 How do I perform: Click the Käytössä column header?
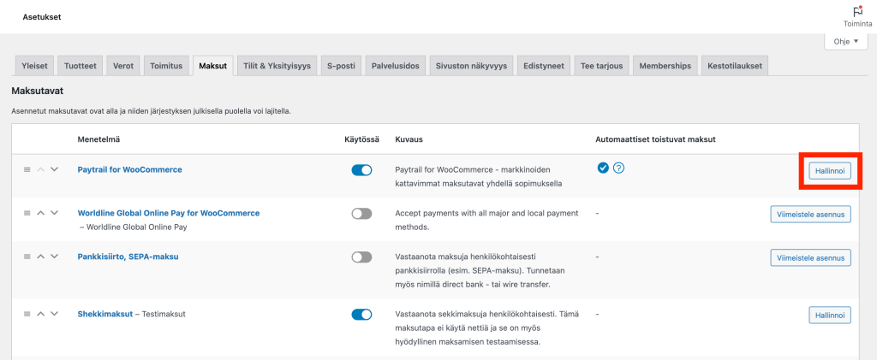tap(362, 139)
